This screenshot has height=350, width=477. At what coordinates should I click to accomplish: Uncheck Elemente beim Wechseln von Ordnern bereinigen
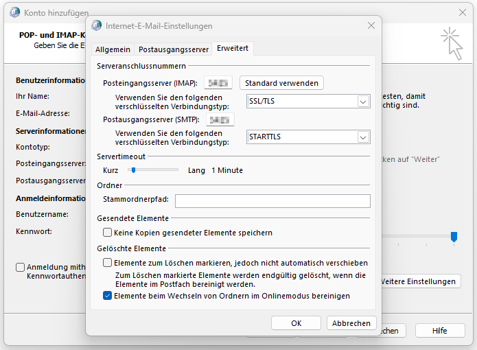click(107, 296)
